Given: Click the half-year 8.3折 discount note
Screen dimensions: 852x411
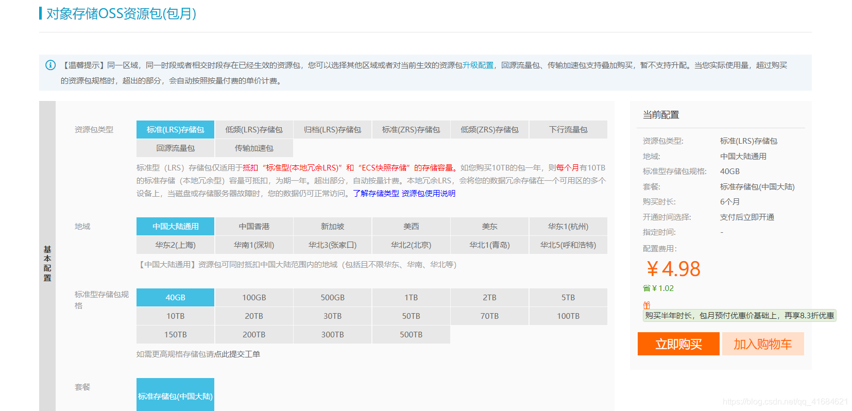Looking at the screenshot, I should (740, 316).
